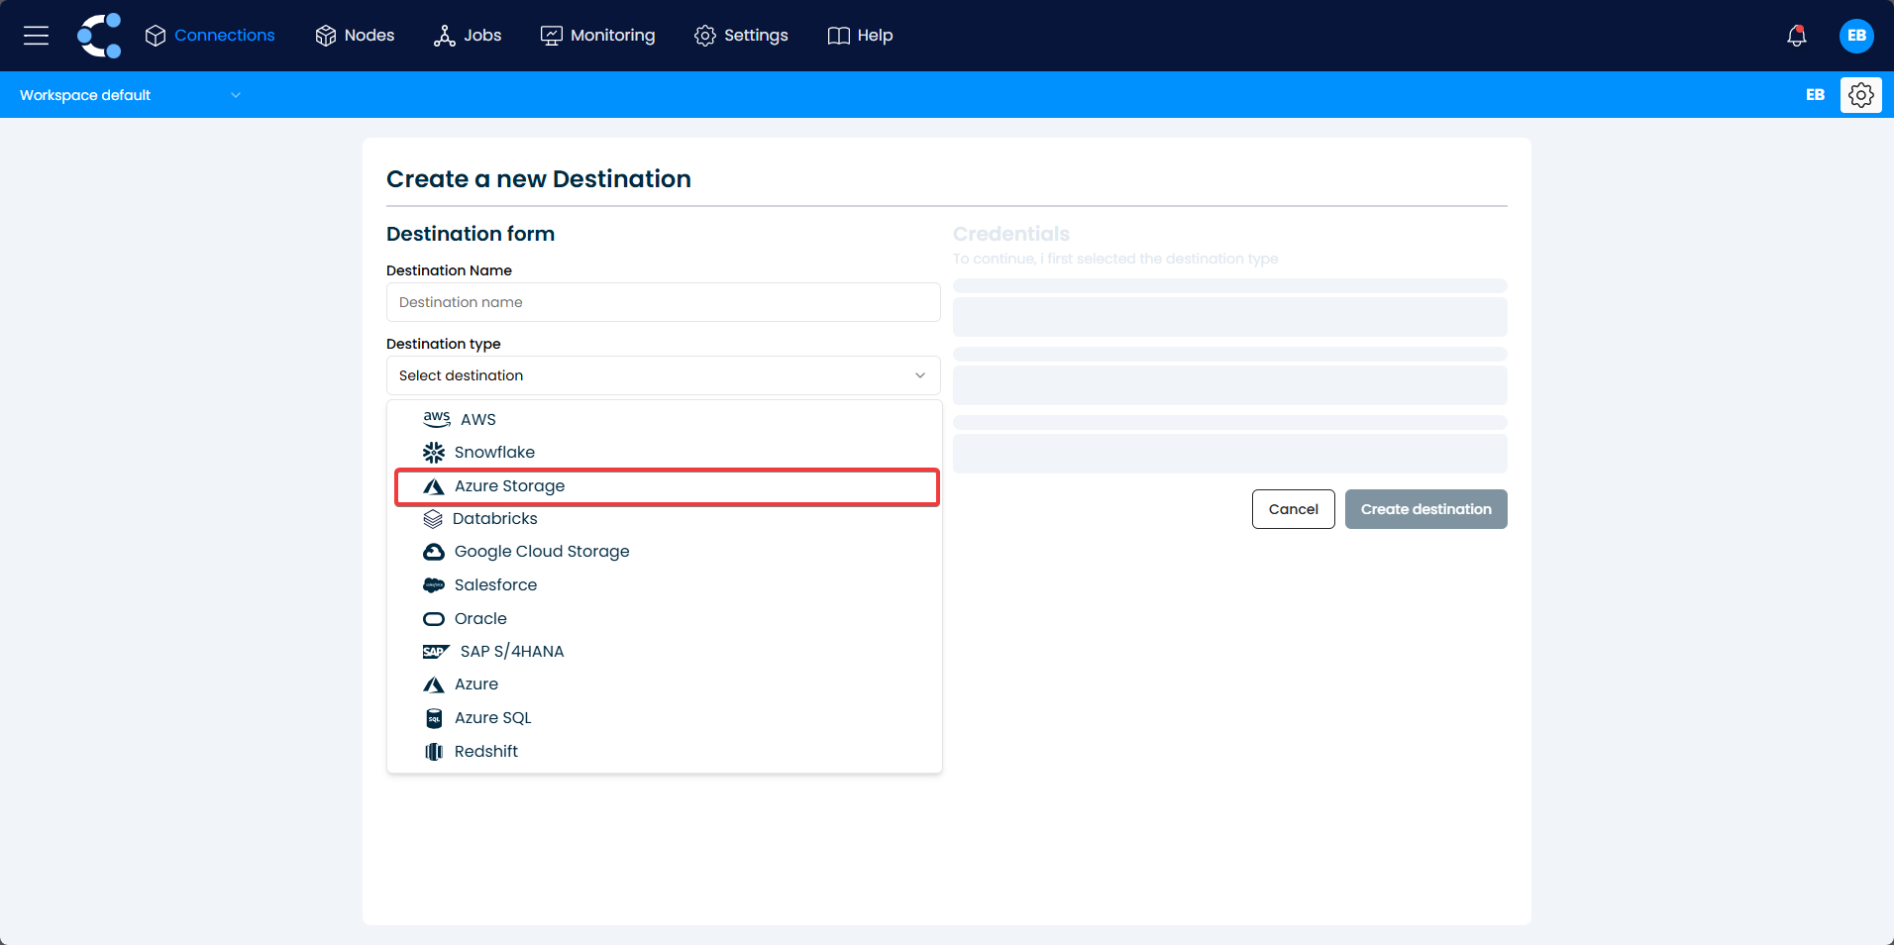
Task: Open the Select destination dropdown
Action: point(662,375)
